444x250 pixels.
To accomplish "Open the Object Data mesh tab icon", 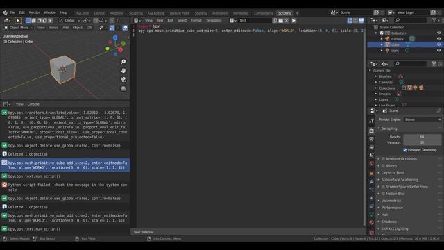I will click(x=372, y=215).
